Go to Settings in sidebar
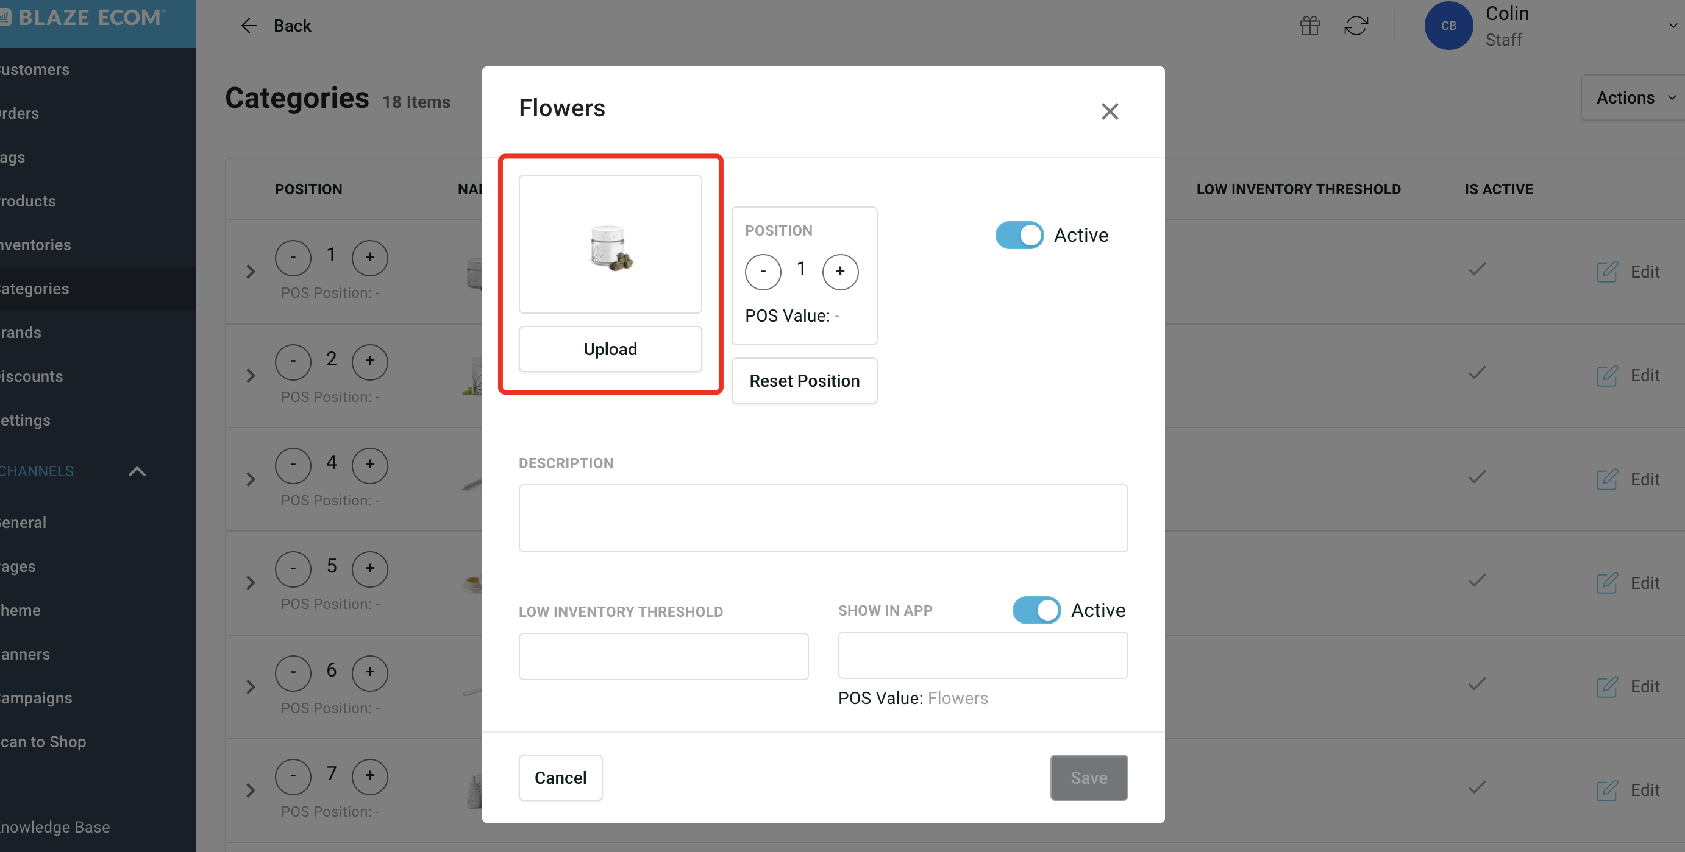Image resolution: width=1685 pixels, height=852 pixels. tap(26, 420)
